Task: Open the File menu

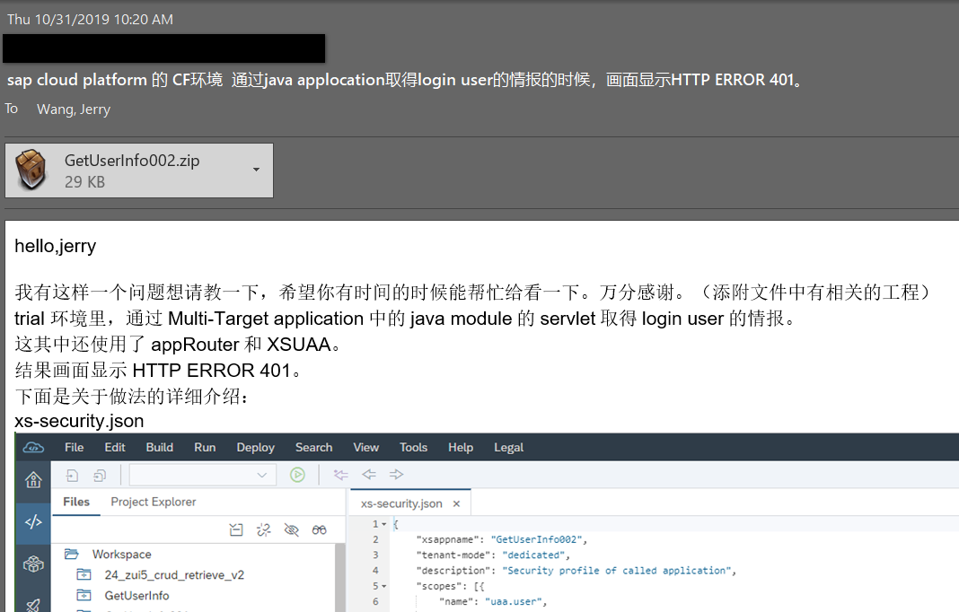Action: (x=74, y=448)
